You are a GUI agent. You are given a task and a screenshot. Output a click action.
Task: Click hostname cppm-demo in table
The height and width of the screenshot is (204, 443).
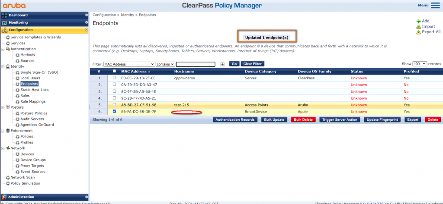[x=185, y=78]
